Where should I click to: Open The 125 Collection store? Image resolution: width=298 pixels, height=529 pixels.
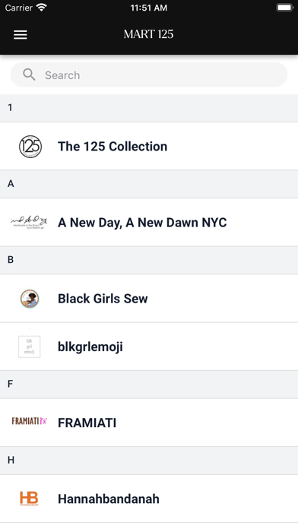click(x=149, y=146)
